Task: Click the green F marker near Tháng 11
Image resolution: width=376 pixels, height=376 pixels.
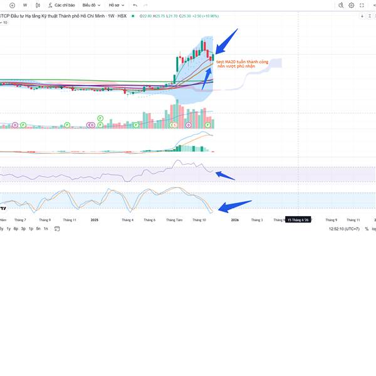Action: pyautogui.click(x=68, y=125)
